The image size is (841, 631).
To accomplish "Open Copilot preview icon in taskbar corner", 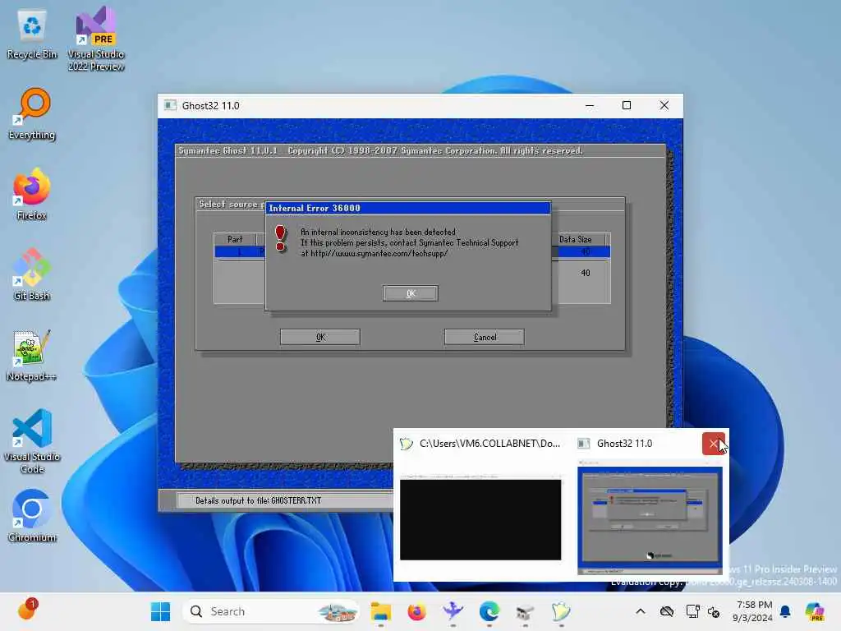I will click(815, 611).
